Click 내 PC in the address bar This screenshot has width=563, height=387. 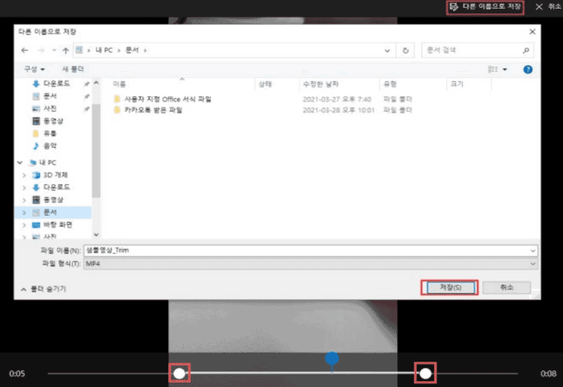tap(104, 50)
